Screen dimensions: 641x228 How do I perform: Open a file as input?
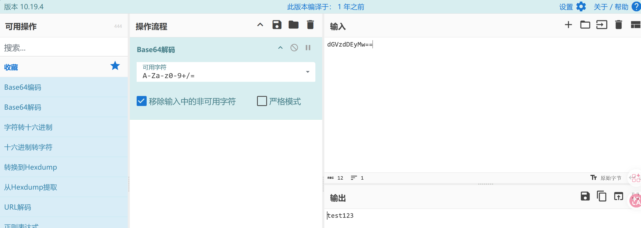[x=602, y=25]
